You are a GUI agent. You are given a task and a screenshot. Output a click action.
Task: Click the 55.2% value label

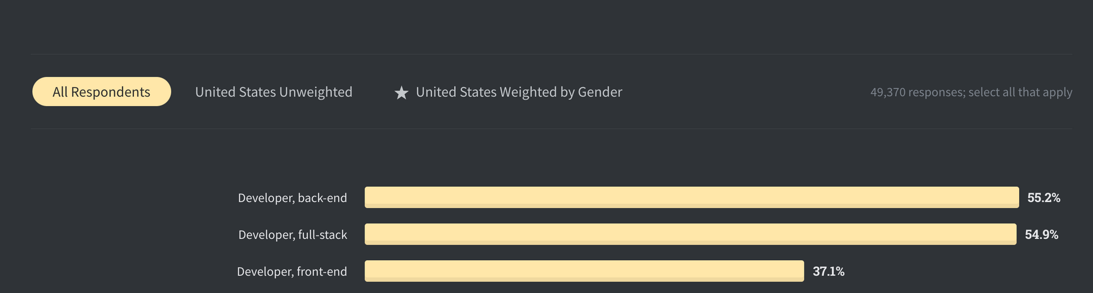coord(1044,198)
